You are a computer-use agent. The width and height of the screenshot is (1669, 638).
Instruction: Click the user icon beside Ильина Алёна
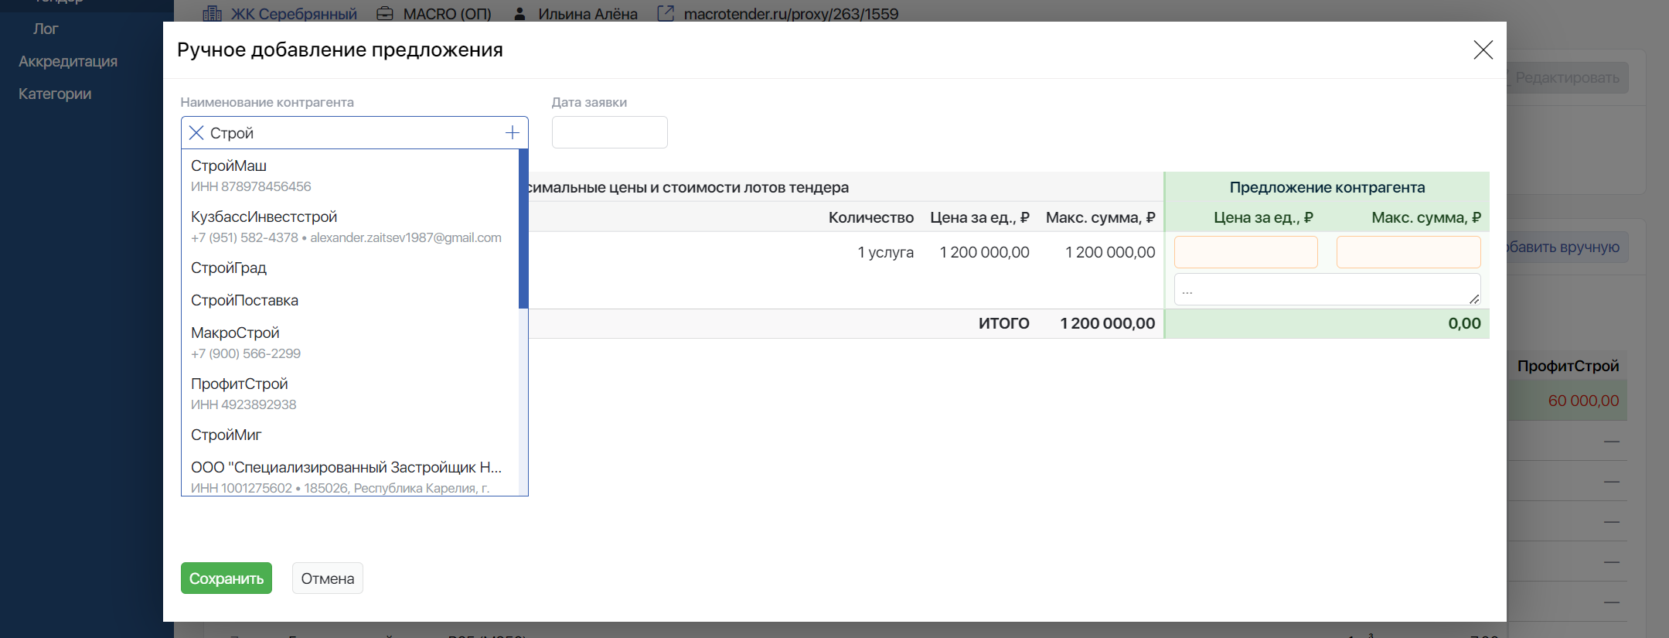519,13
